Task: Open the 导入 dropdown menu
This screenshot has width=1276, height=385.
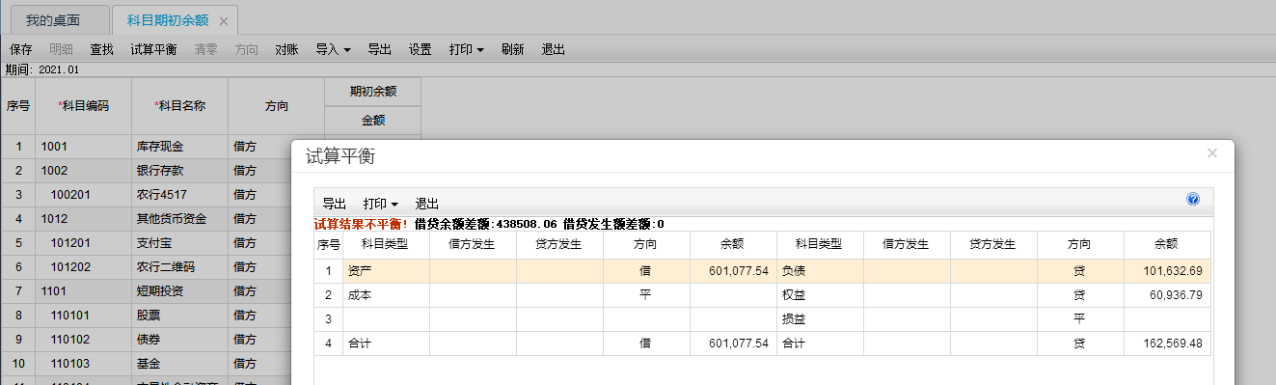Action: pos(333,49)
